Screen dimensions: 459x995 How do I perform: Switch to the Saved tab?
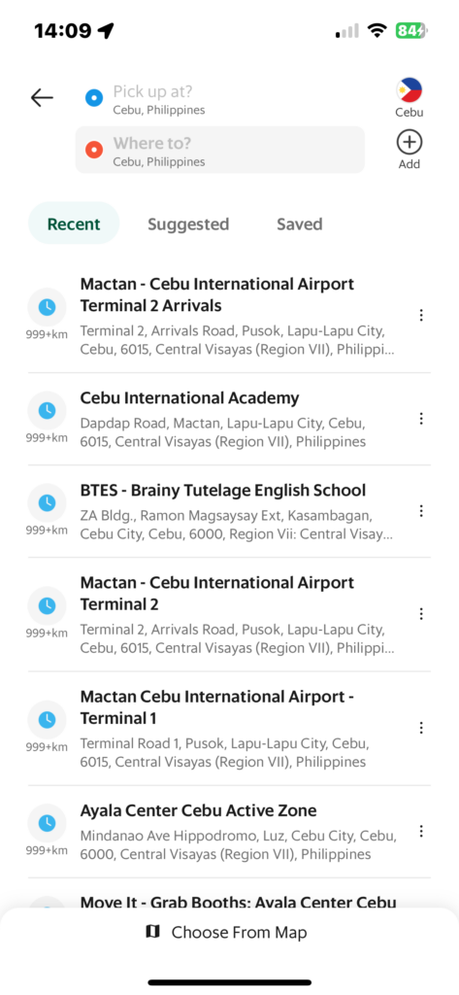(x=300, y=224)
